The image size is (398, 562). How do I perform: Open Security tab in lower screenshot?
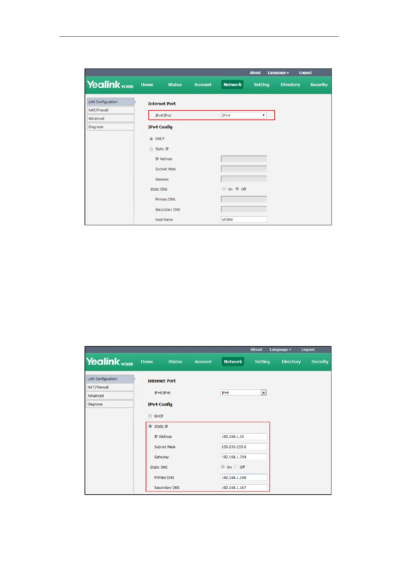pos(320,362)
